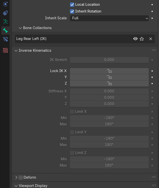Enable the Deform checkbox

coord(21,177)
